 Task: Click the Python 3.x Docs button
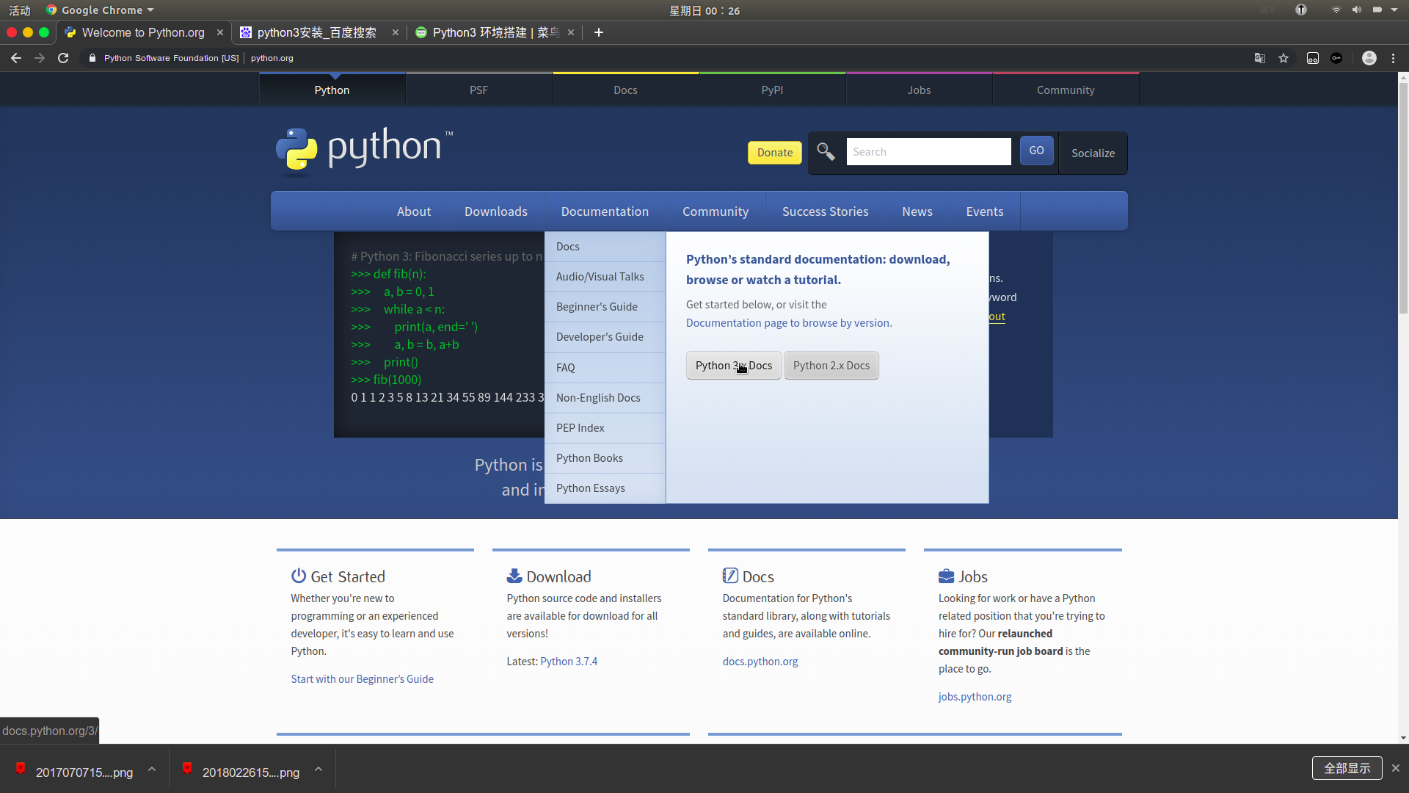(x=734, y=366)
